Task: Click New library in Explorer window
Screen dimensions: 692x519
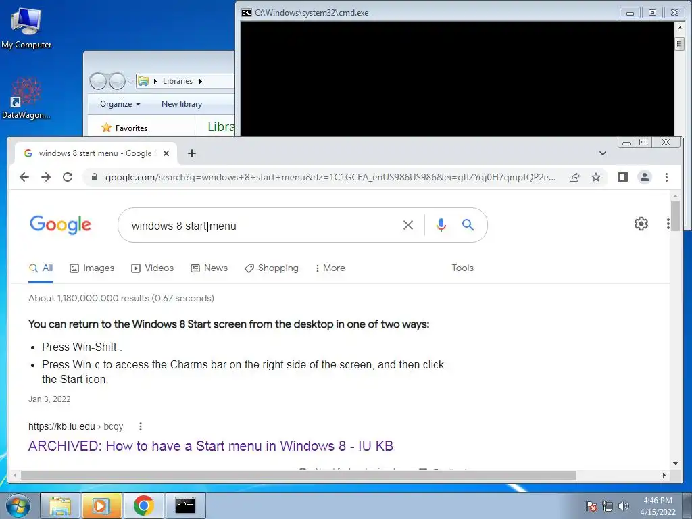Action: click(181, 104)
